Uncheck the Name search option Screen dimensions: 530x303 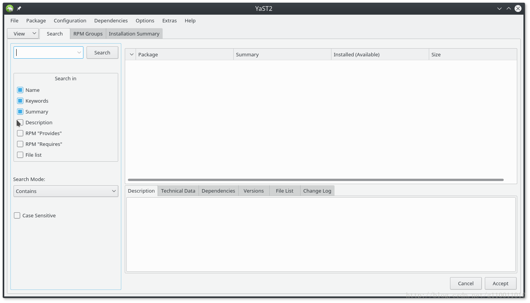[x=20, y=90]
